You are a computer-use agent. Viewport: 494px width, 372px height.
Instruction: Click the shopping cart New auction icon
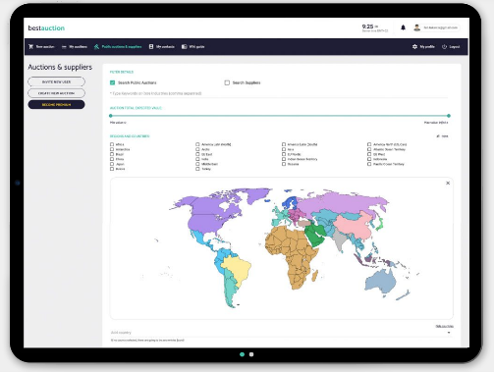pos(31,47)
